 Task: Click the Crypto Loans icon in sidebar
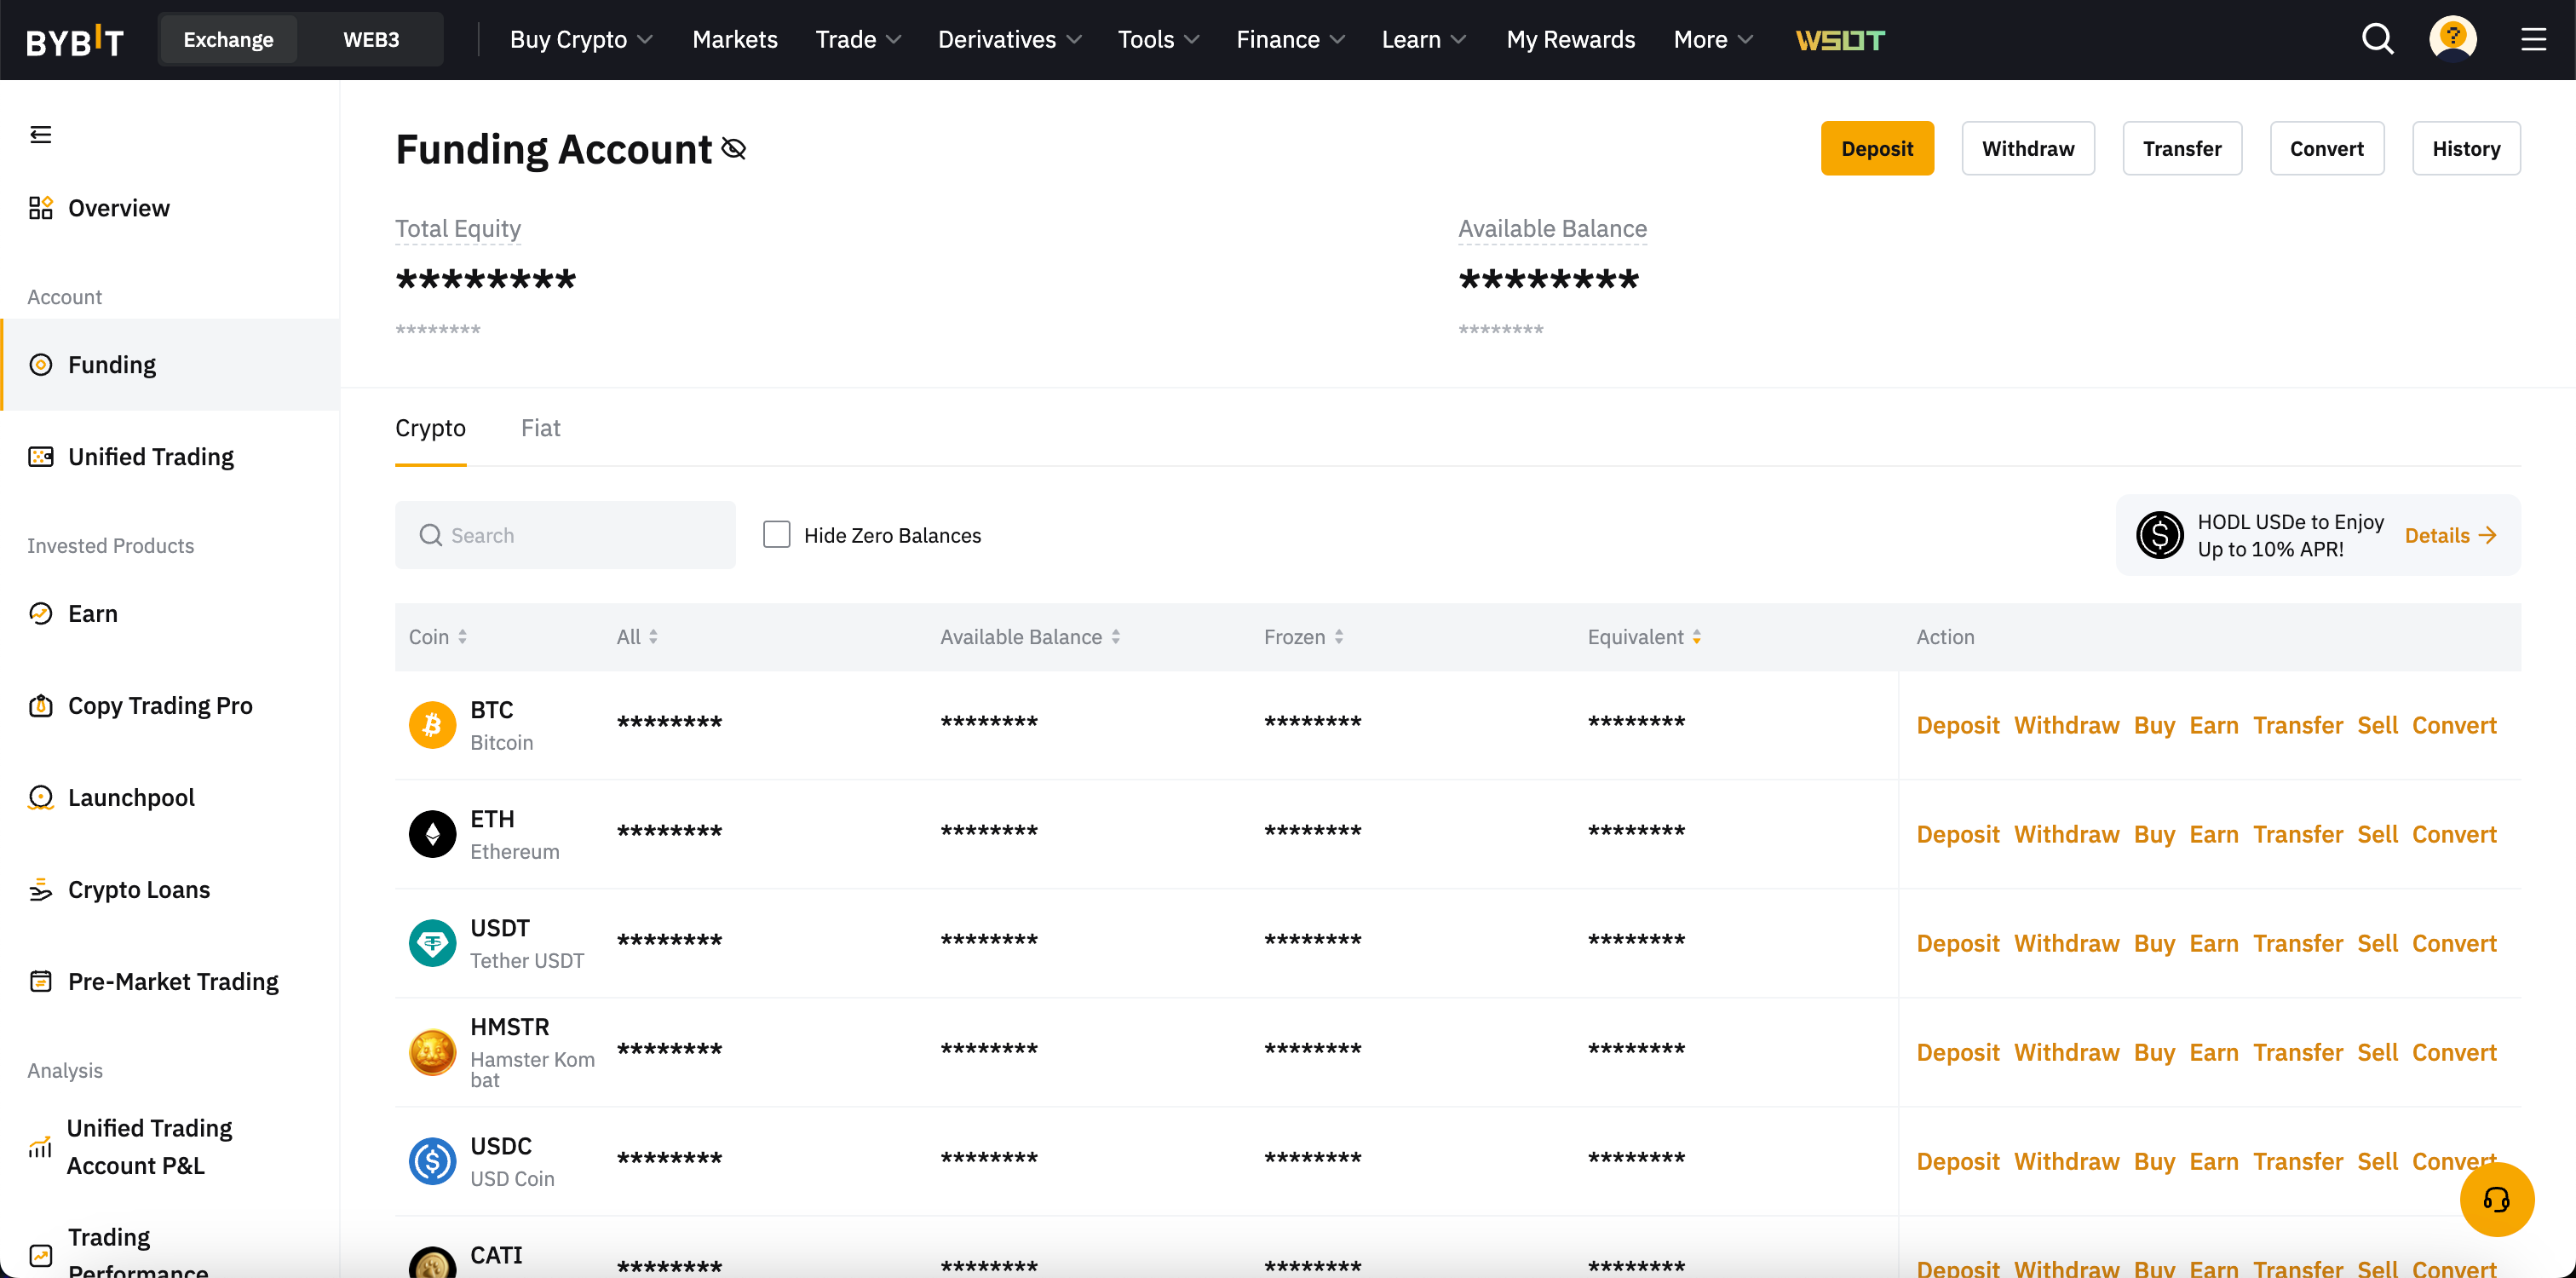pos(41,889)
